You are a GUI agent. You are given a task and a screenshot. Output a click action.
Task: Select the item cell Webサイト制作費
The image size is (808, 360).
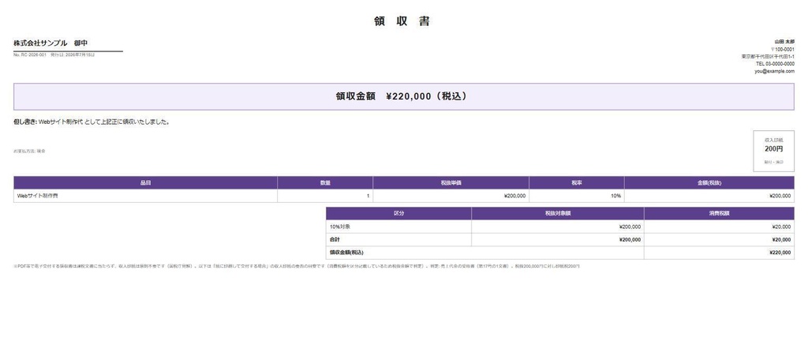point(145,196)
